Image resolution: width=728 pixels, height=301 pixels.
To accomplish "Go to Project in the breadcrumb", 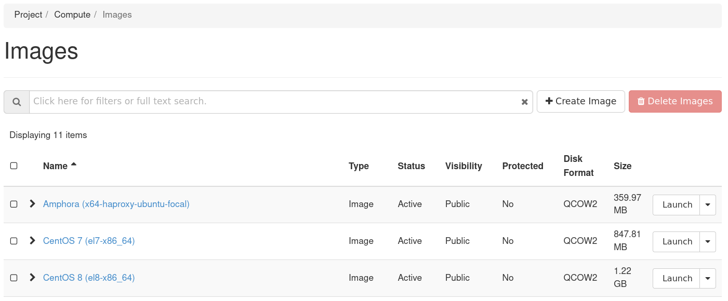I will pos(28,15).
